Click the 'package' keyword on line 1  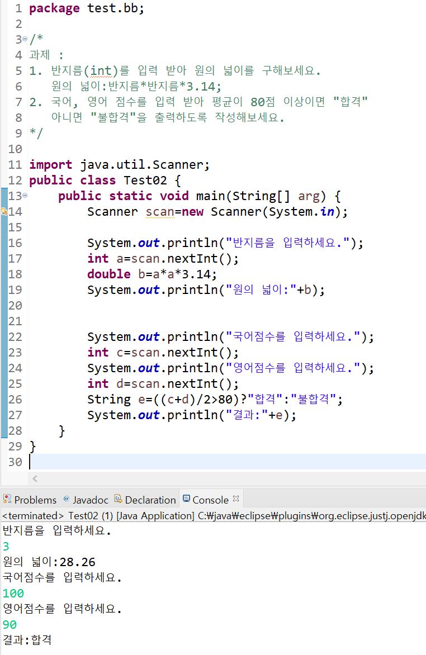tap(54, 8)
